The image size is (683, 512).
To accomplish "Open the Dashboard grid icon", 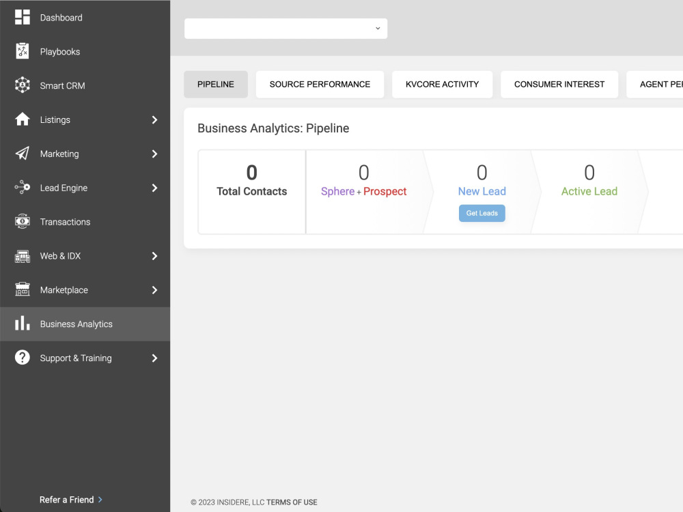I will click(23, 18).
